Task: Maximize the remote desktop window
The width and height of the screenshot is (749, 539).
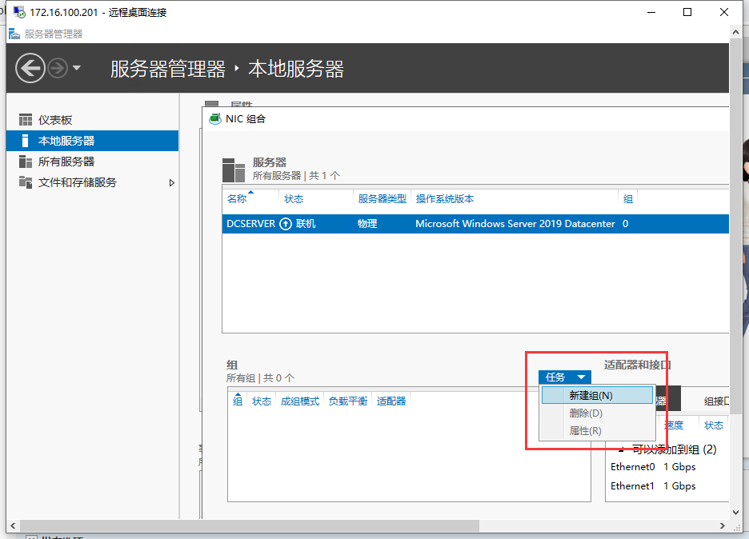Action: pos(687,12)
